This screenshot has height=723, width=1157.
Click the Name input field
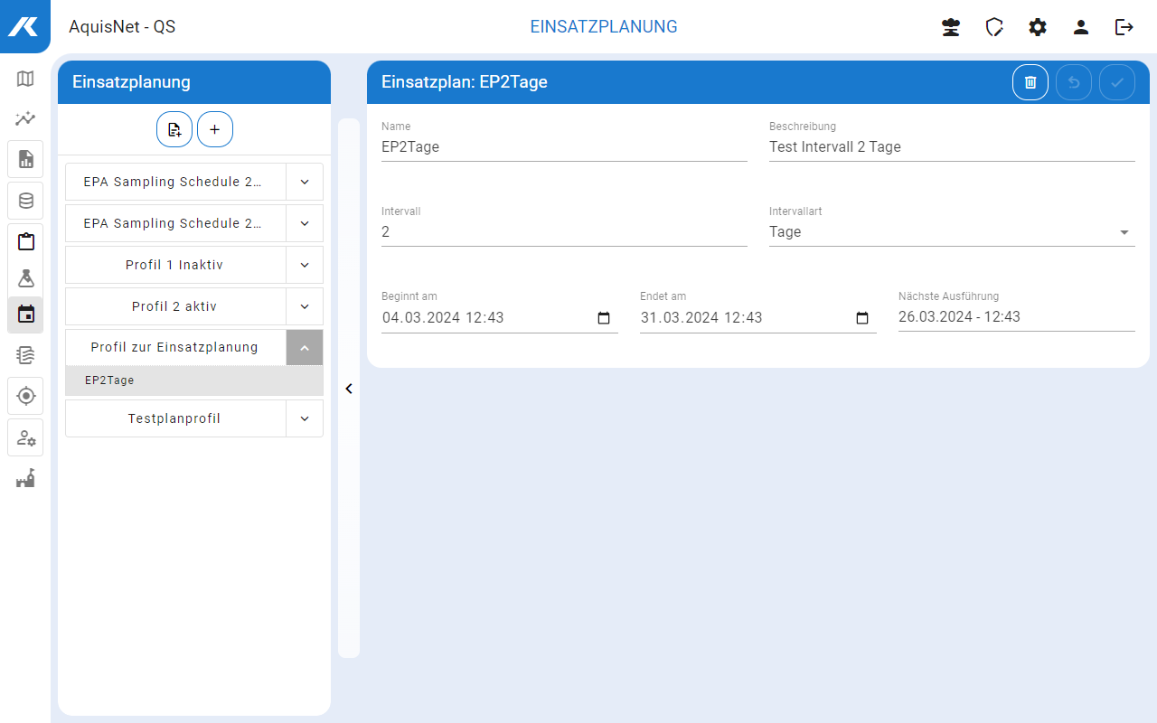(563, 147)
